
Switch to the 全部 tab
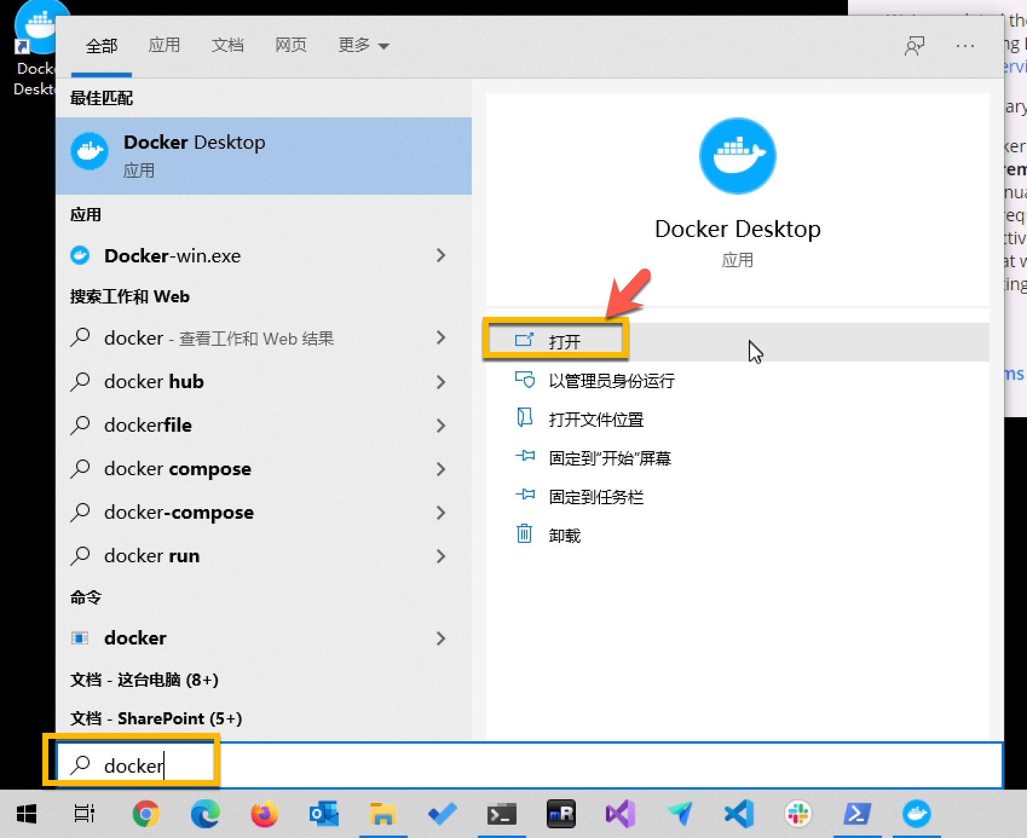(101, 45)
